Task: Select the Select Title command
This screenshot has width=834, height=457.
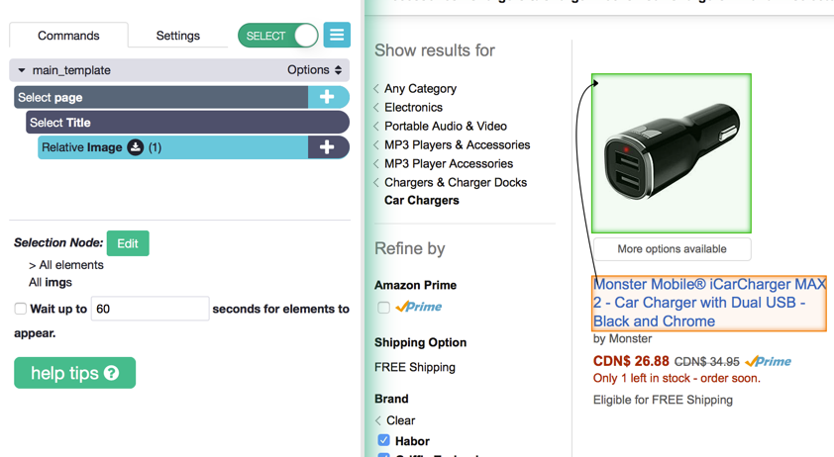Action: 188,123
